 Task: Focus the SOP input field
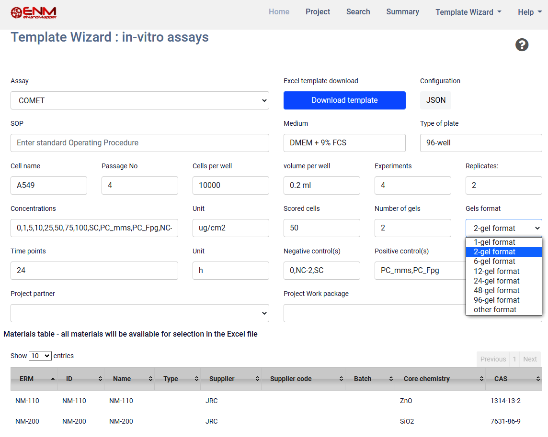coord(140,143)
